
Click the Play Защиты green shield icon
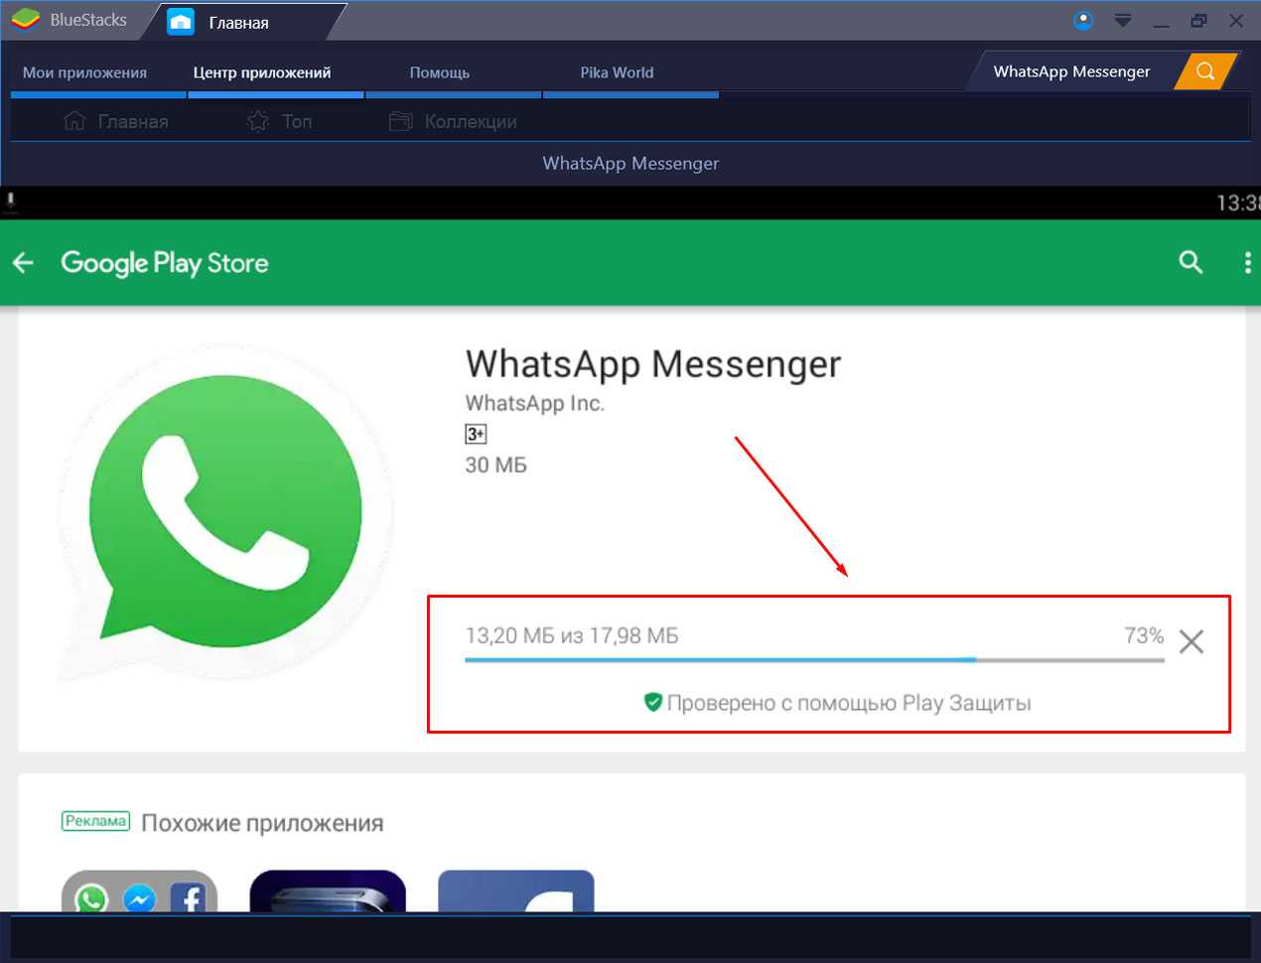tap(652, 703)
